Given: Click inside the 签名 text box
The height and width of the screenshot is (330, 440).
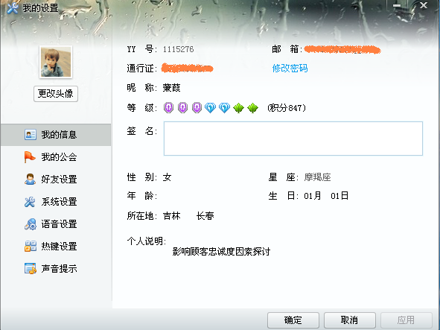Looking at the screenshot, I should tap(293, 139).
